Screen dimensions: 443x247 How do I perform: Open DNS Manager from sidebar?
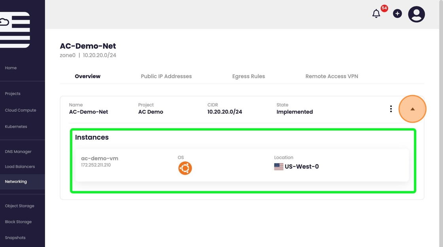click(x=18, y=152)
